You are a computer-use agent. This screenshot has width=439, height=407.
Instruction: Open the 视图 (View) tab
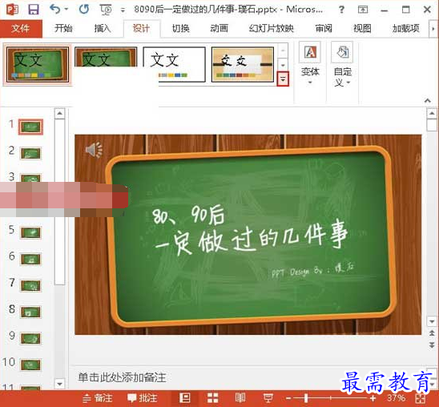pos(362,28)
